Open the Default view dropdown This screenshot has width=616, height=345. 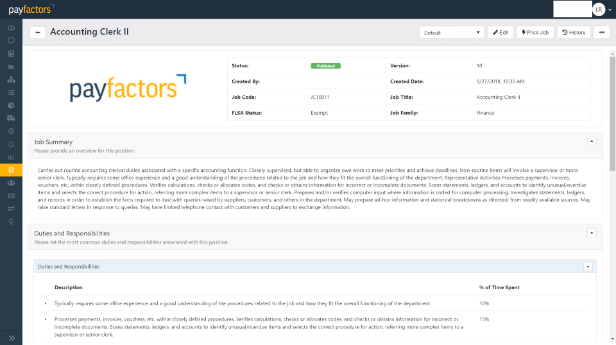tap(452, 33)
